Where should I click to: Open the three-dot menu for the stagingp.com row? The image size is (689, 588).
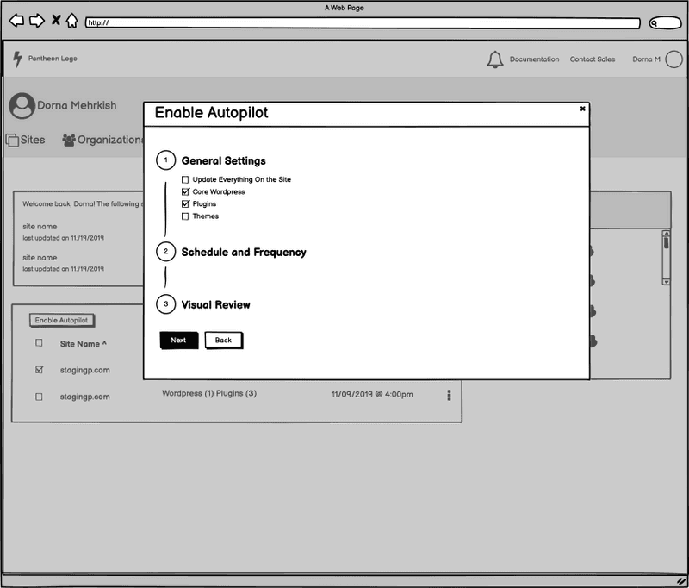pos(449,395)
